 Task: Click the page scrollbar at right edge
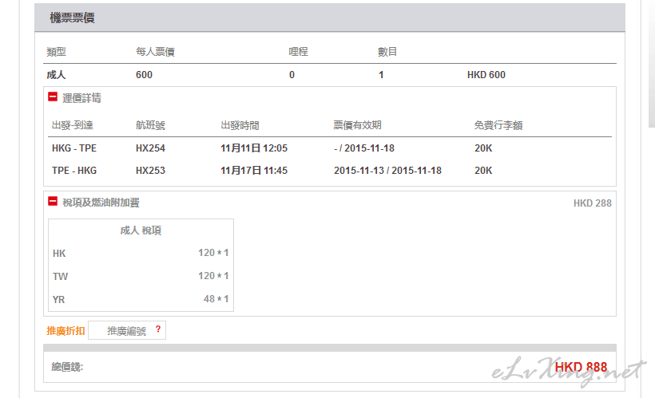click(651, 62)
